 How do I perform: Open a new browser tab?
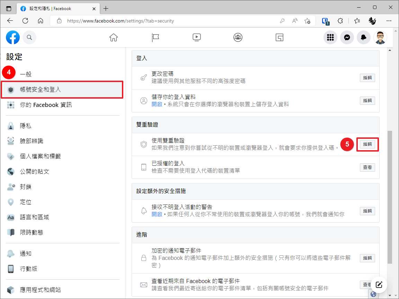106,9
